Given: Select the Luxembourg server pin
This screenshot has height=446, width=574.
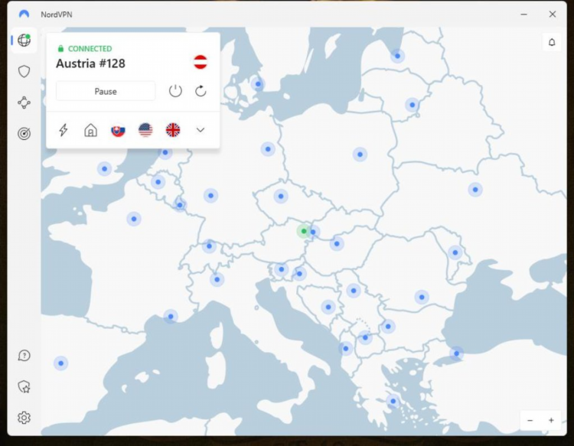Looking at the screenshot, I should [180, 205].
